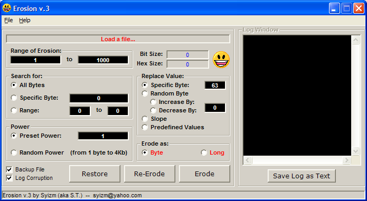Open the Help menu
This screenshot has width=367, height=201.
(25, 21)
